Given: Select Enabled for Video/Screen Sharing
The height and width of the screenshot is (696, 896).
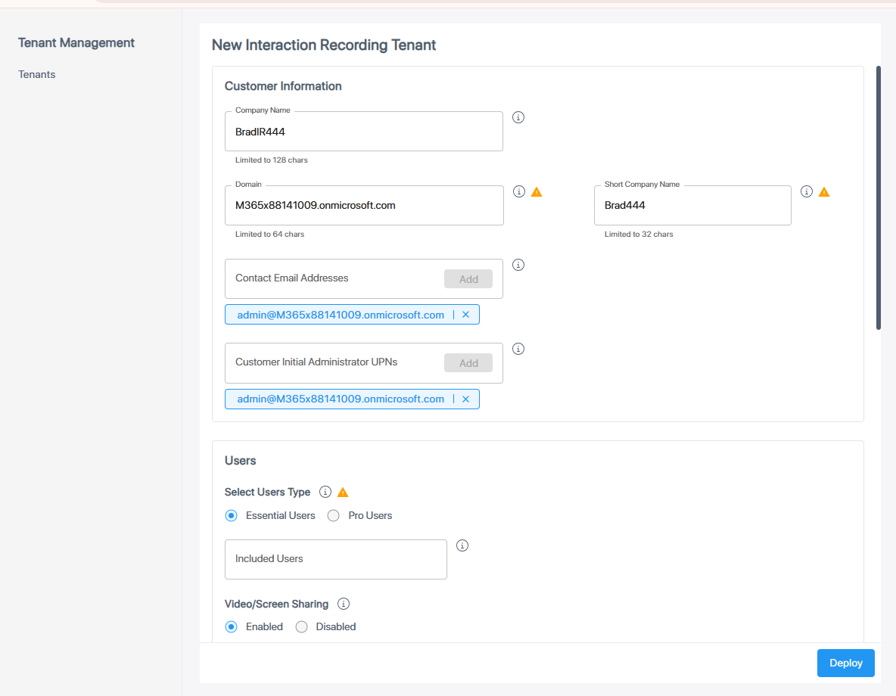Looking at the screenshot, I should (232, 626).
